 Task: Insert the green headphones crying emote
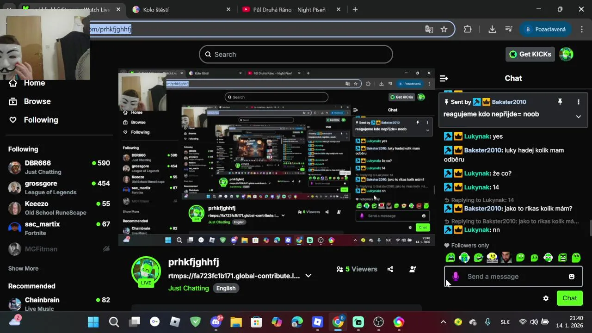tap(464, 258)
